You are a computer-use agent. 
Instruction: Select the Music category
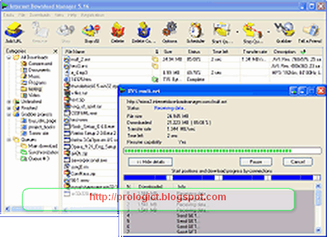tap(31, 76)
